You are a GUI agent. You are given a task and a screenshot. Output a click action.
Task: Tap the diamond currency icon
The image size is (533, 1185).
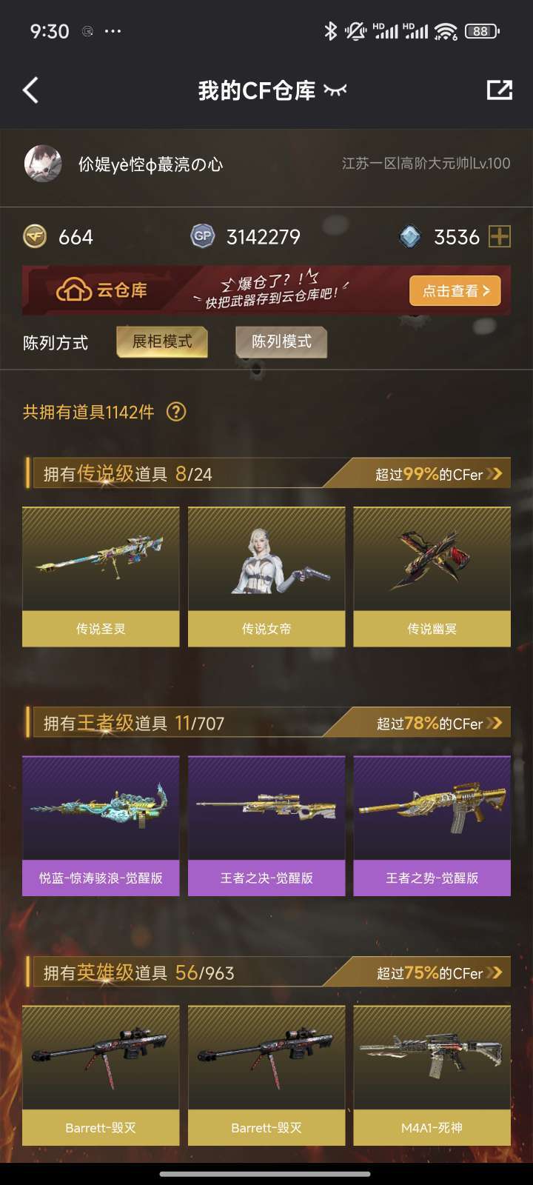pyautogui.click(x=409, y=237)
